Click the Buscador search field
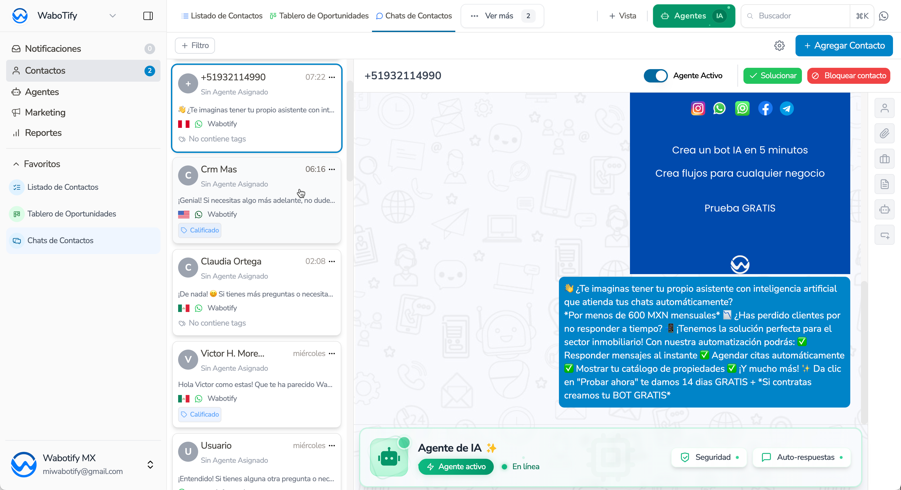Viewport: 901px width, 490px height. pos(795,16)
